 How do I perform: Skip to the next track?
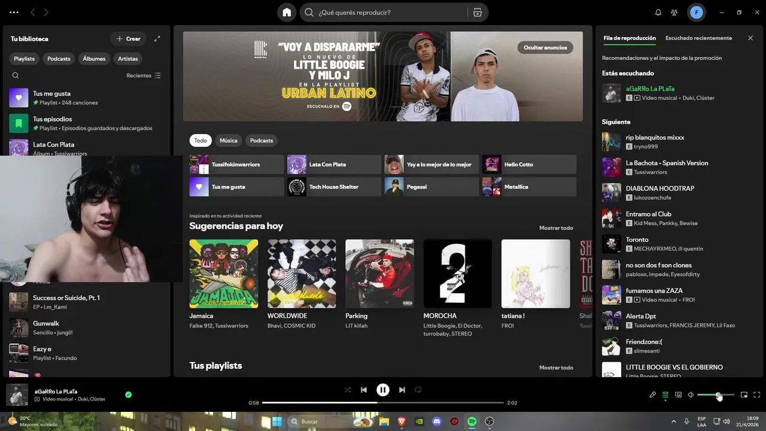point(402,390)
